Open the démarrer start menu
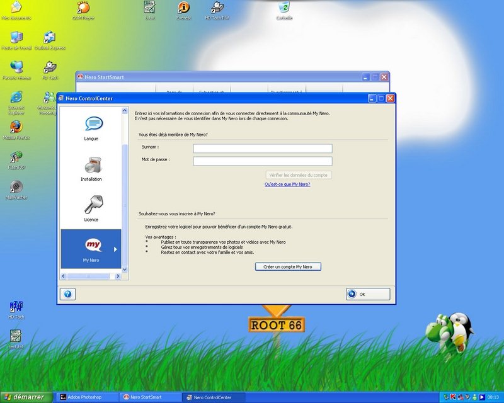The width and height of the screenshot is (504, 403). [26, 397]
